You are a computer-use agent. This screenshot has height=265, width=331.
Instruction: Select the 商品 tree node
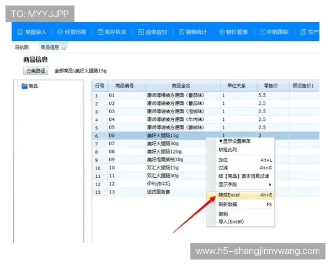(x=33, y=86)
